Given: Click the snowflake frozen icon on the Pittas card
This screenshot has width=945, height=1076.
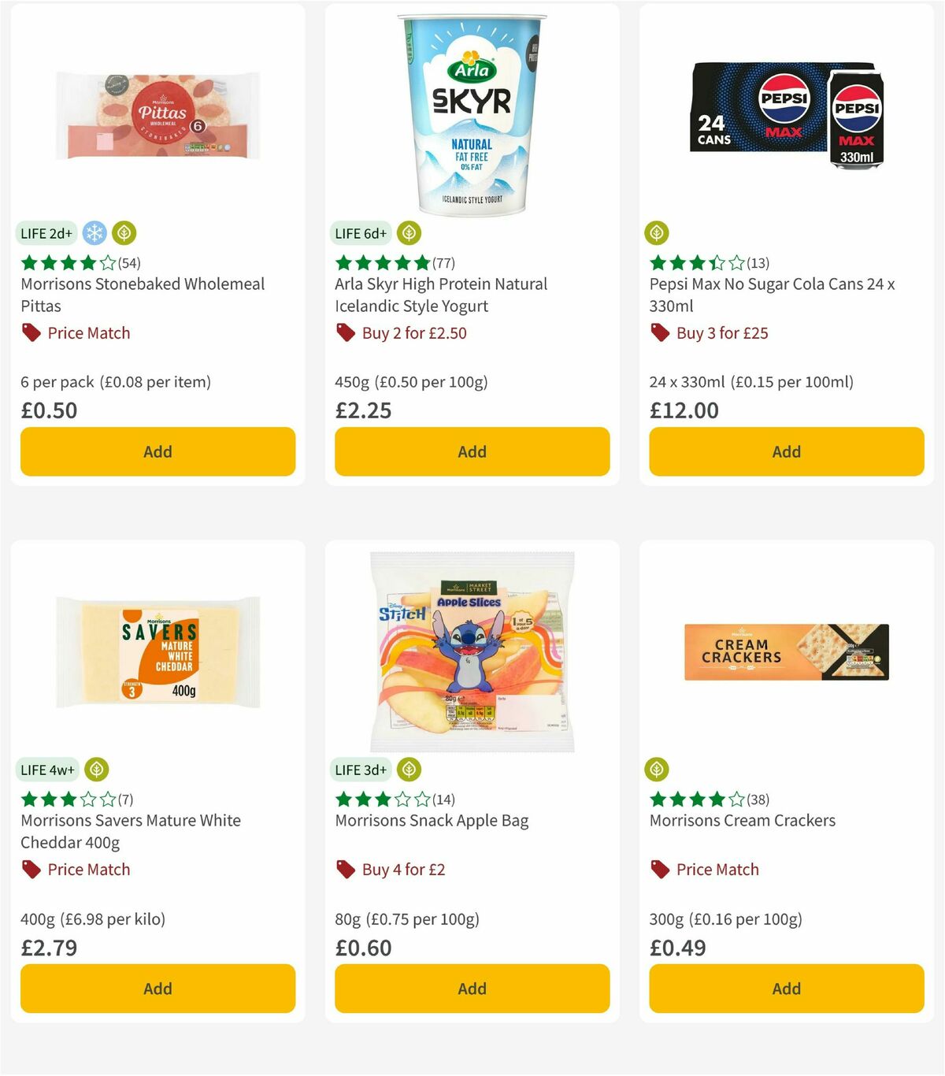Looking at the screenshot, I should [x=94, y=233].
